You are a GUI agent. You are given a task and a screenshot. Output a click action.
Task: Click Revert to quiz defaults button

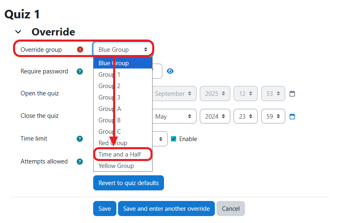coord(129,183)
